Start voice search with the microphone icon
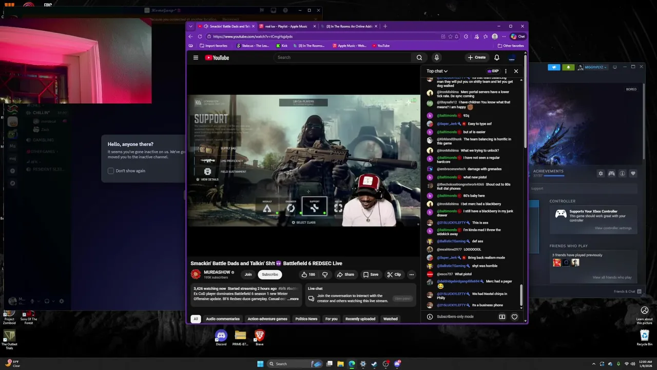 (x=436, y=58)
